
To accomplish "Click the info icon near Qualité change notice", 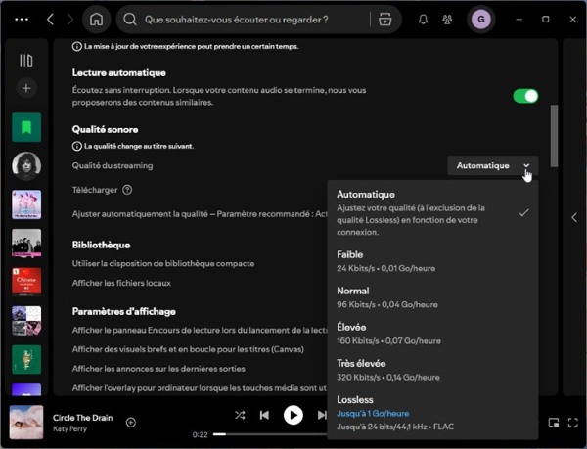I will point(76,146).
